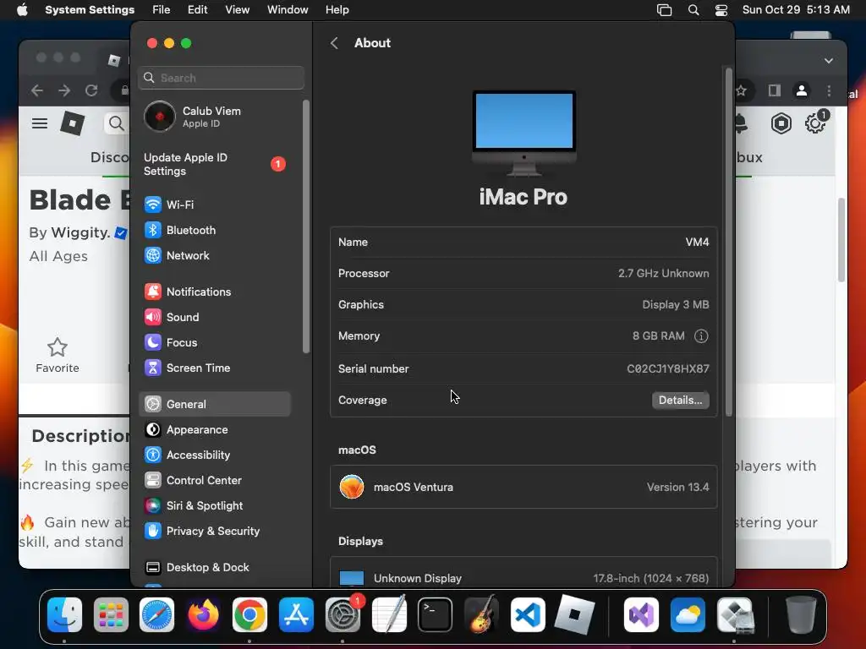
Task: Open Chrome profile avatar button
Action: [x=802, y=90]
